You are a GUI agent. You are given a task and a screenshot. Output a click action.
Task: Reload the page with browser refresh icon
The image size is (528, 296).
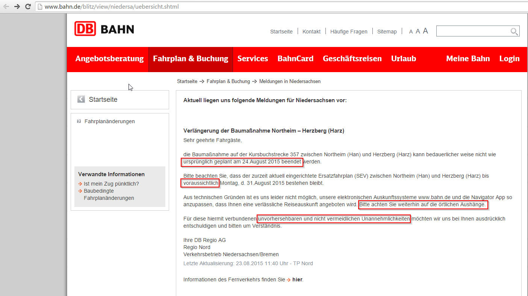click(28, 6)
